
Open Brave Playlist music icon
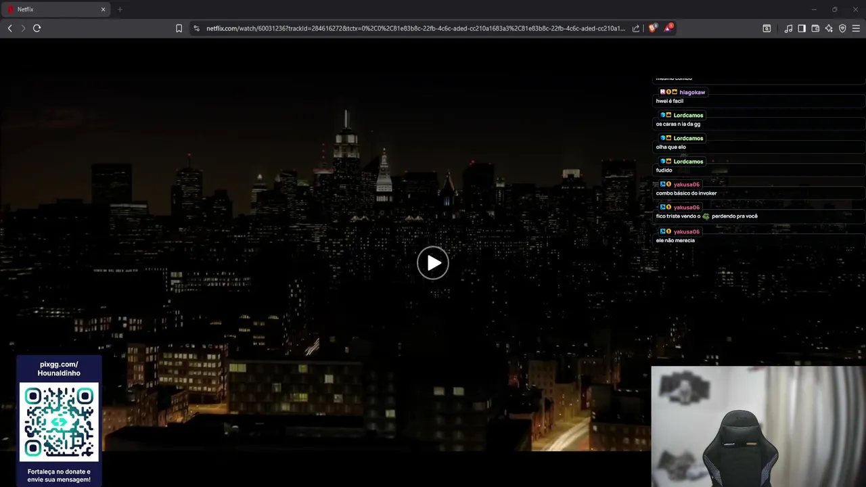click(x=788, y=28)
